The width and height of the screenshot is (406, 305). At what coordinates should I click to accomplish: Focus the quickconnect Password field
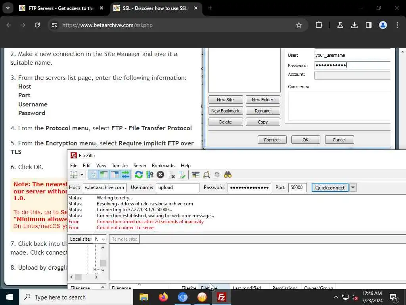coord(249,187)
